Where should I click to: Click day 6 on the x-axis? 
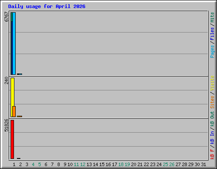46,164
